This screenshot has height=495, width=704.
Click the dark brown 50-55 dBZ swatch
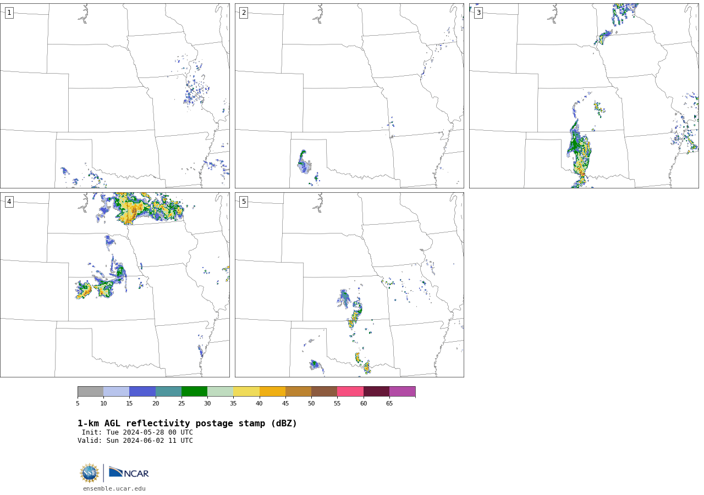click(324, 391)
